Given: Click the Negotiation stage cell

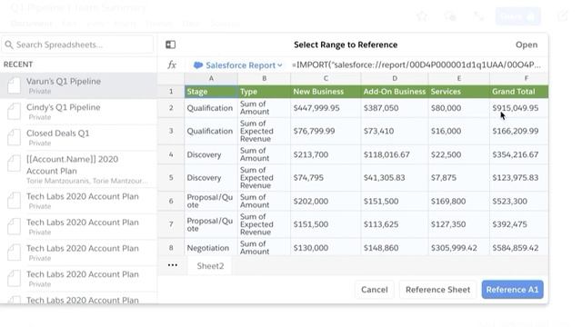Looking at the screenshot, I should click(211, 247).
